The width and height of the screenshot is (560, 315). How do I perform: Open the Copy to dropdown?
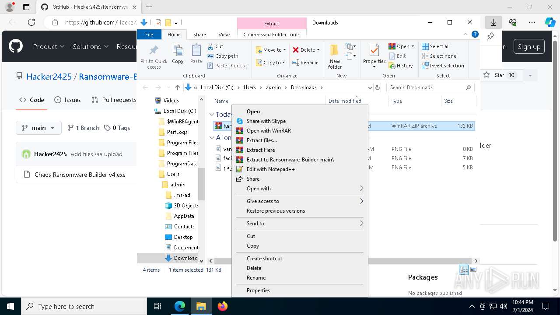270,63
